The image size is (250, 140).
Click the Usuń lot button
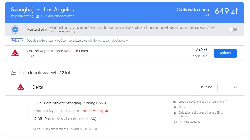click(x=206, y=87)
